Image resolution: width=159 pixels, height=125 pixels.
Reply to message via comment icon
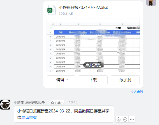tap(125, 119)
